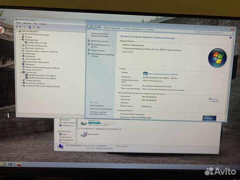Click the forward arrow in Device Manager toolbar

20,27
